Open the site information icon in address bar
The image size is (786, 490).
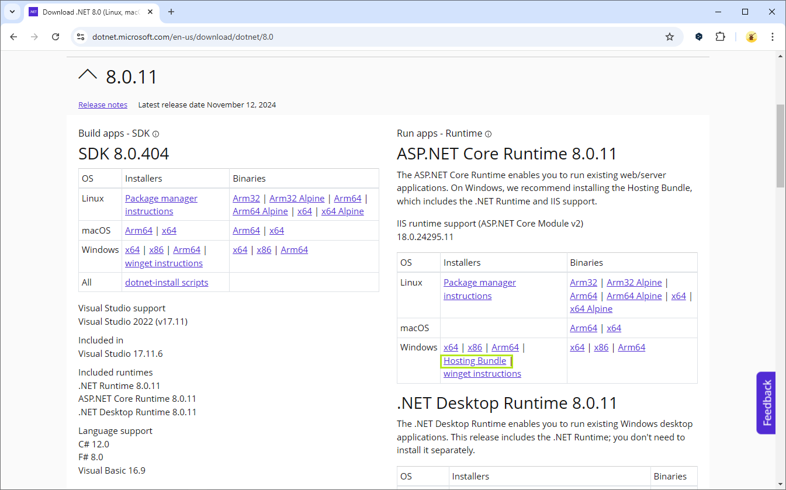81,37
